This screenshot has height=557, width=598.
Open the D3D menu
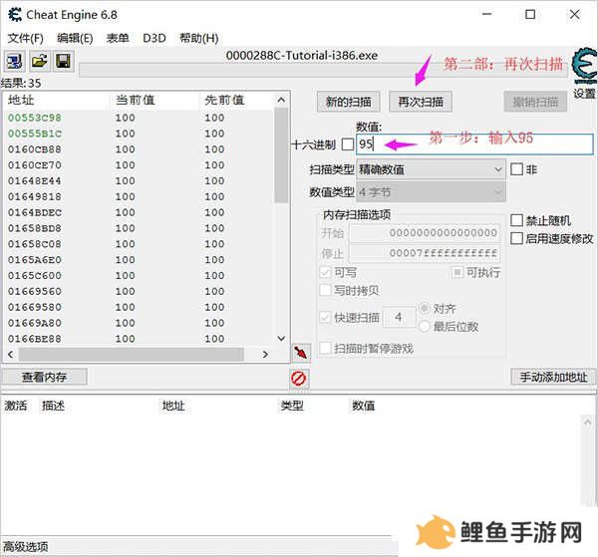click(x=154, y=38)
